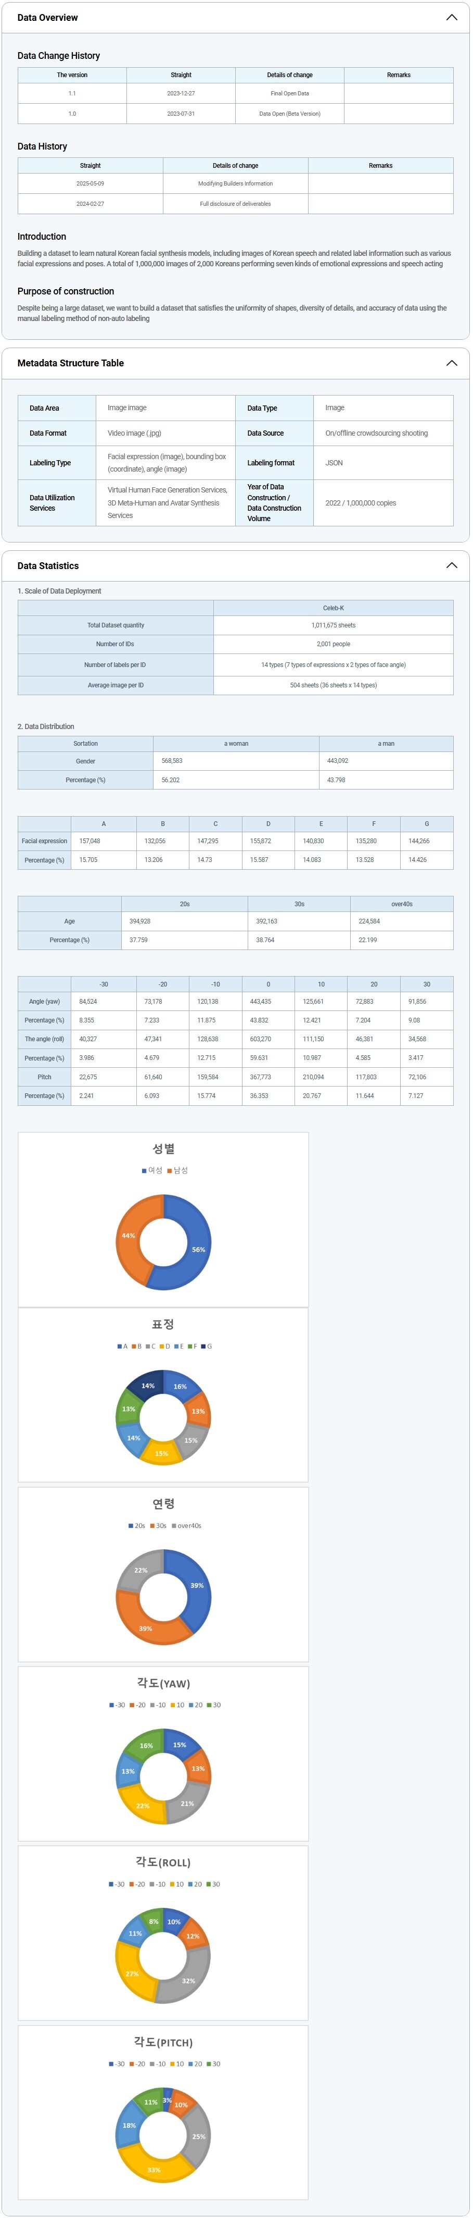
Task: Select the 남성 legend item in gender chart
Action: click(x=178, y=1170)
